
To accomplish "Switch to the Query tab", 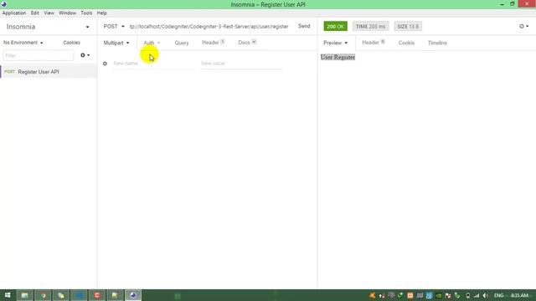I will [x=182, y=43].
